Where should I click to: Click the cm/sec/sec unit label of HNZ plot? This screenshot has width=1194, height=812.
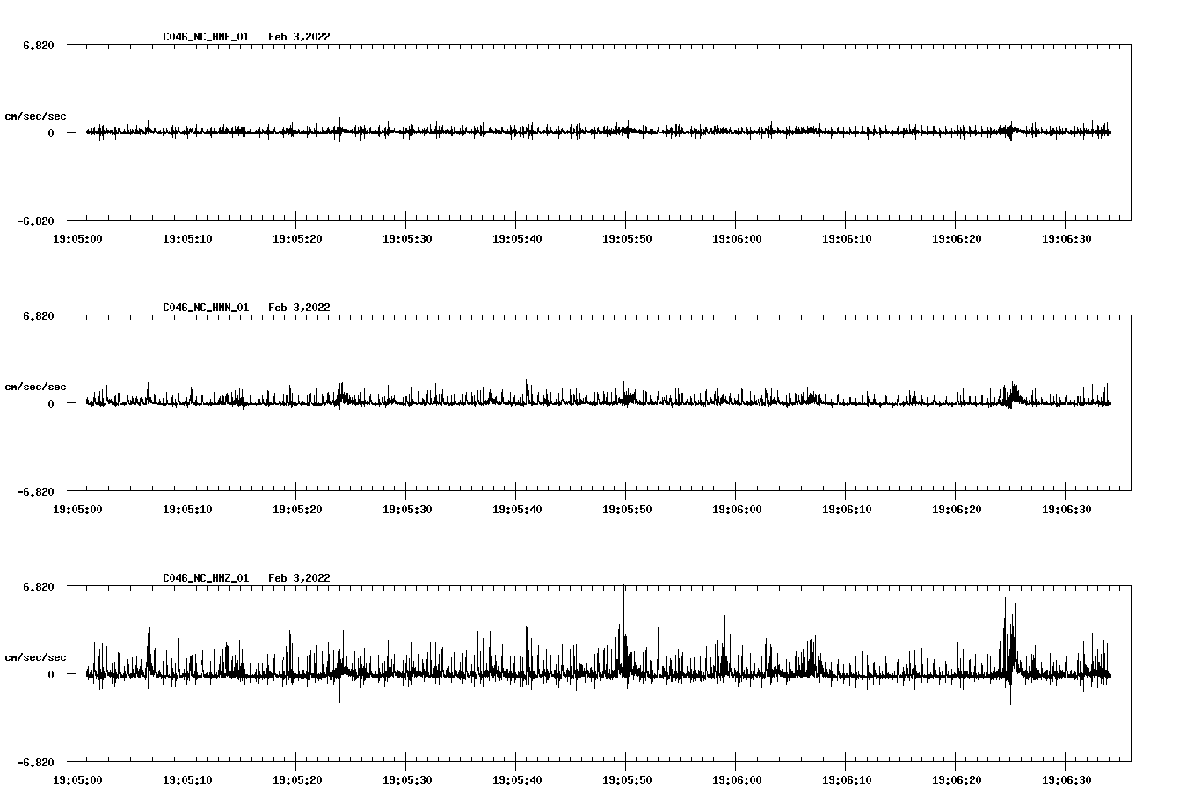[x=35, y=657]
